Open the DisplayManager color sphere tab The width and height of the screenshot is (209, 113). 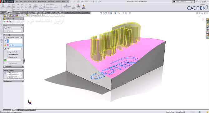17,16
